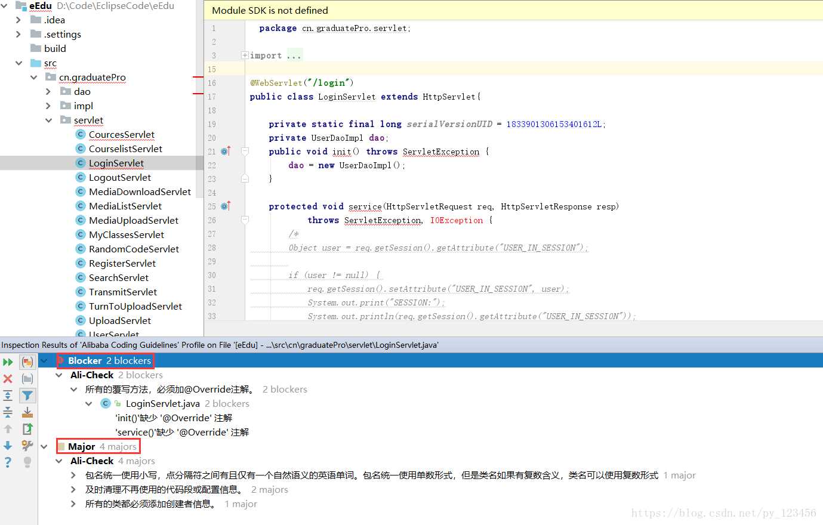Screen dimensions: 823x525
Task: Collapse Ali-Check under Major
Action: click(x=59, y=461)
